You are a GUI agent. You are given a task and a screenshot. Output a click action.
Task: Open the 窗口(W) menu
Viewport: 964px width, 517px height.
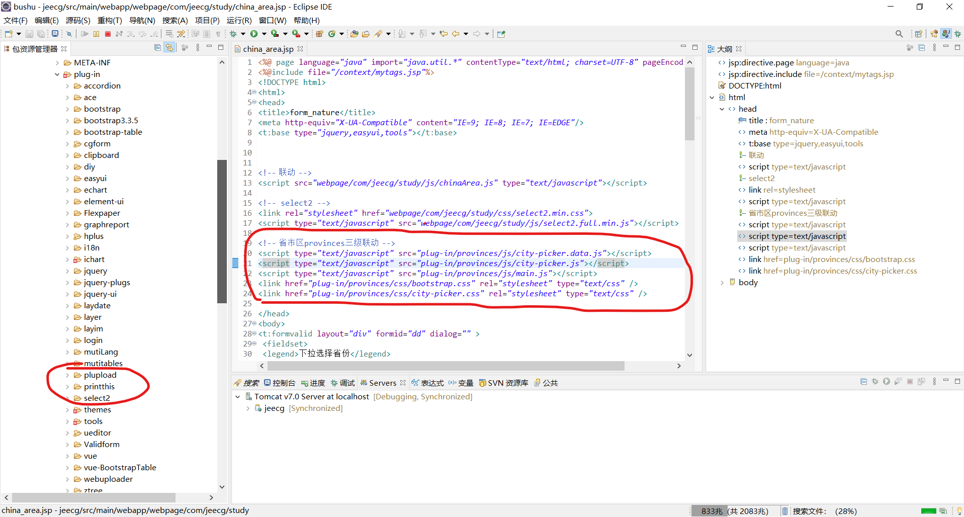click(x=273, y=20)
